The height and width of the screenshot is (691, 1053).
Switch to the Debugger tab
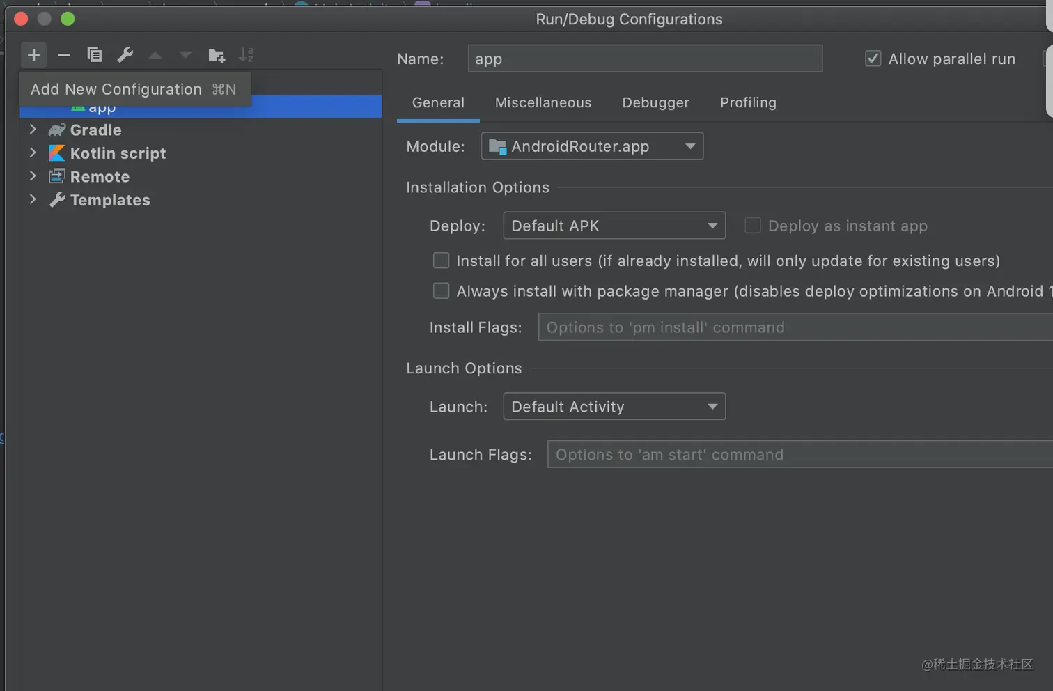[x=655, y=102]
